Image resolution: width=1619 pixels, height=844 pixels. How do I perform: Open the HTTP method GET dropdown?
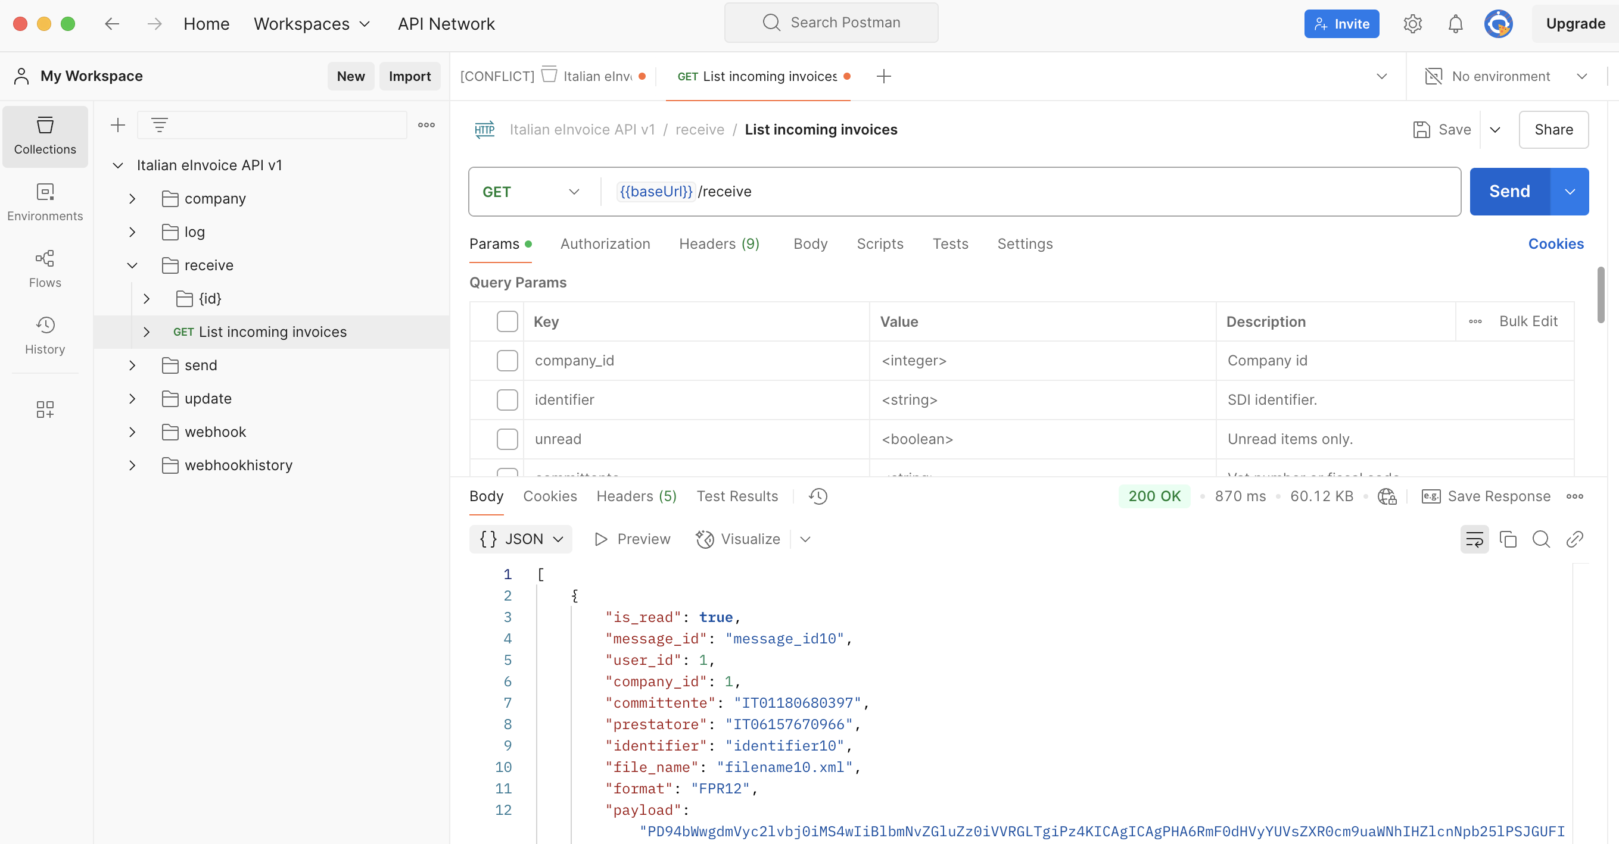pos(531,192)
